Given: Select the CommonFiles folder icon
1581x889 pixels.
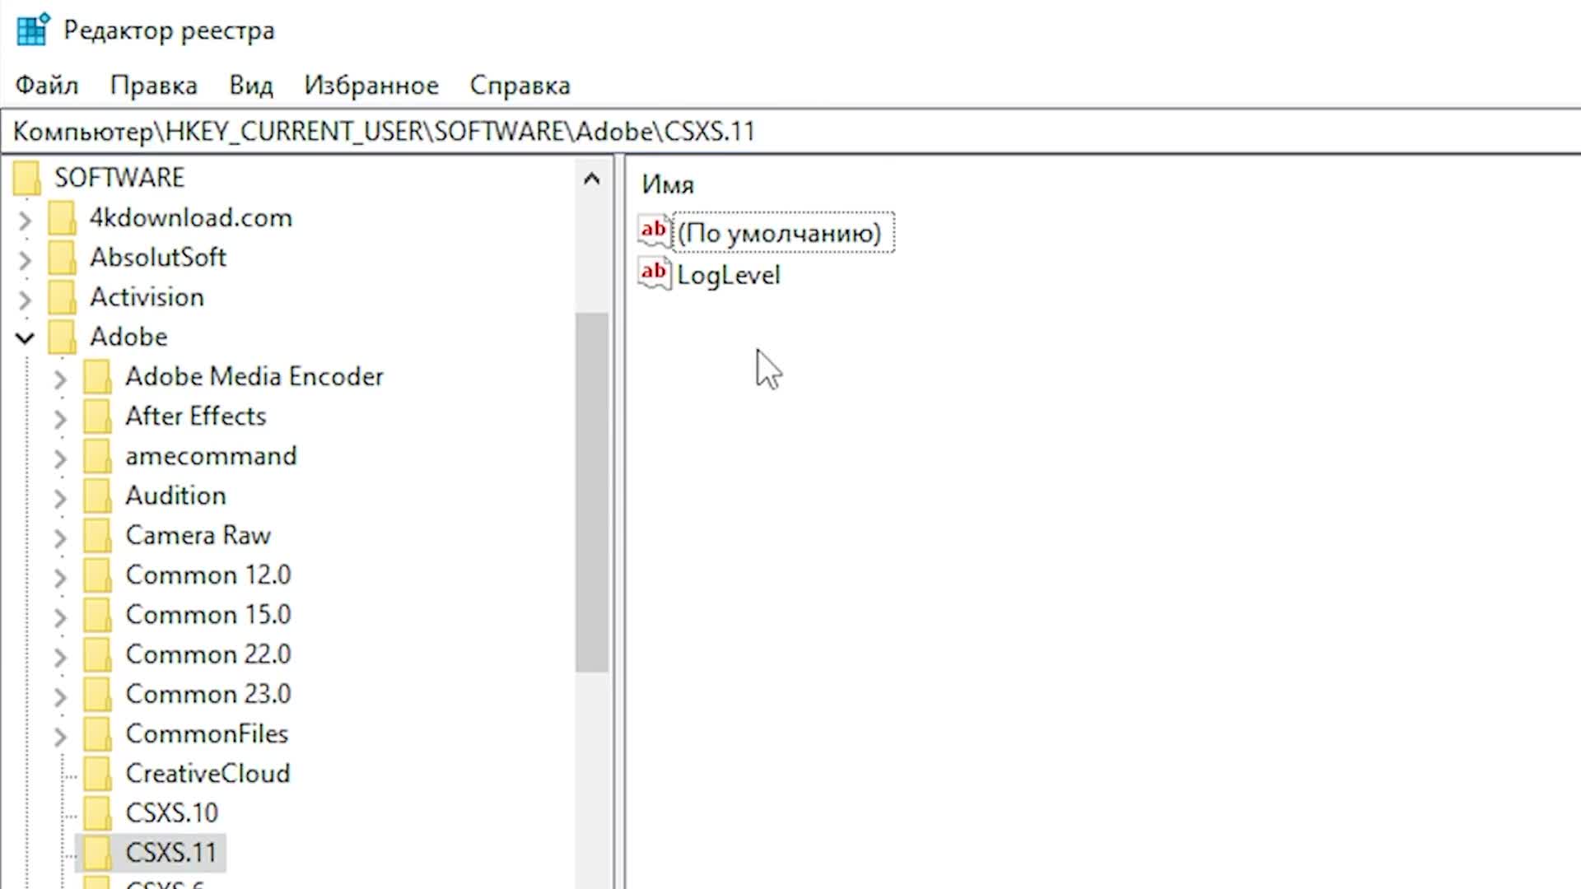Looking at the screenshot, I should click(x=97, y=733).
